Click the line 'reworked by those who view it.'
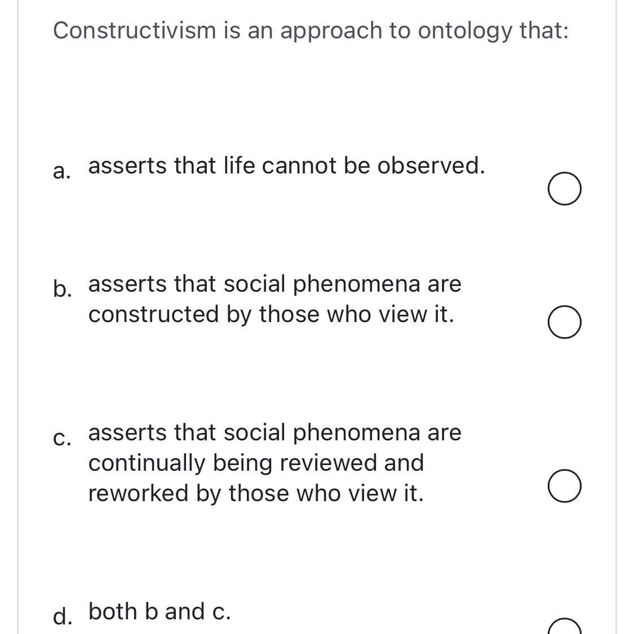 pyautogui.click(x=256, y=494)
